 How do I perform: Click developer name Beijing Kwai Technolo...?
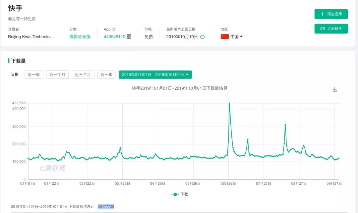pyautogui.click(x=31, y=37)
